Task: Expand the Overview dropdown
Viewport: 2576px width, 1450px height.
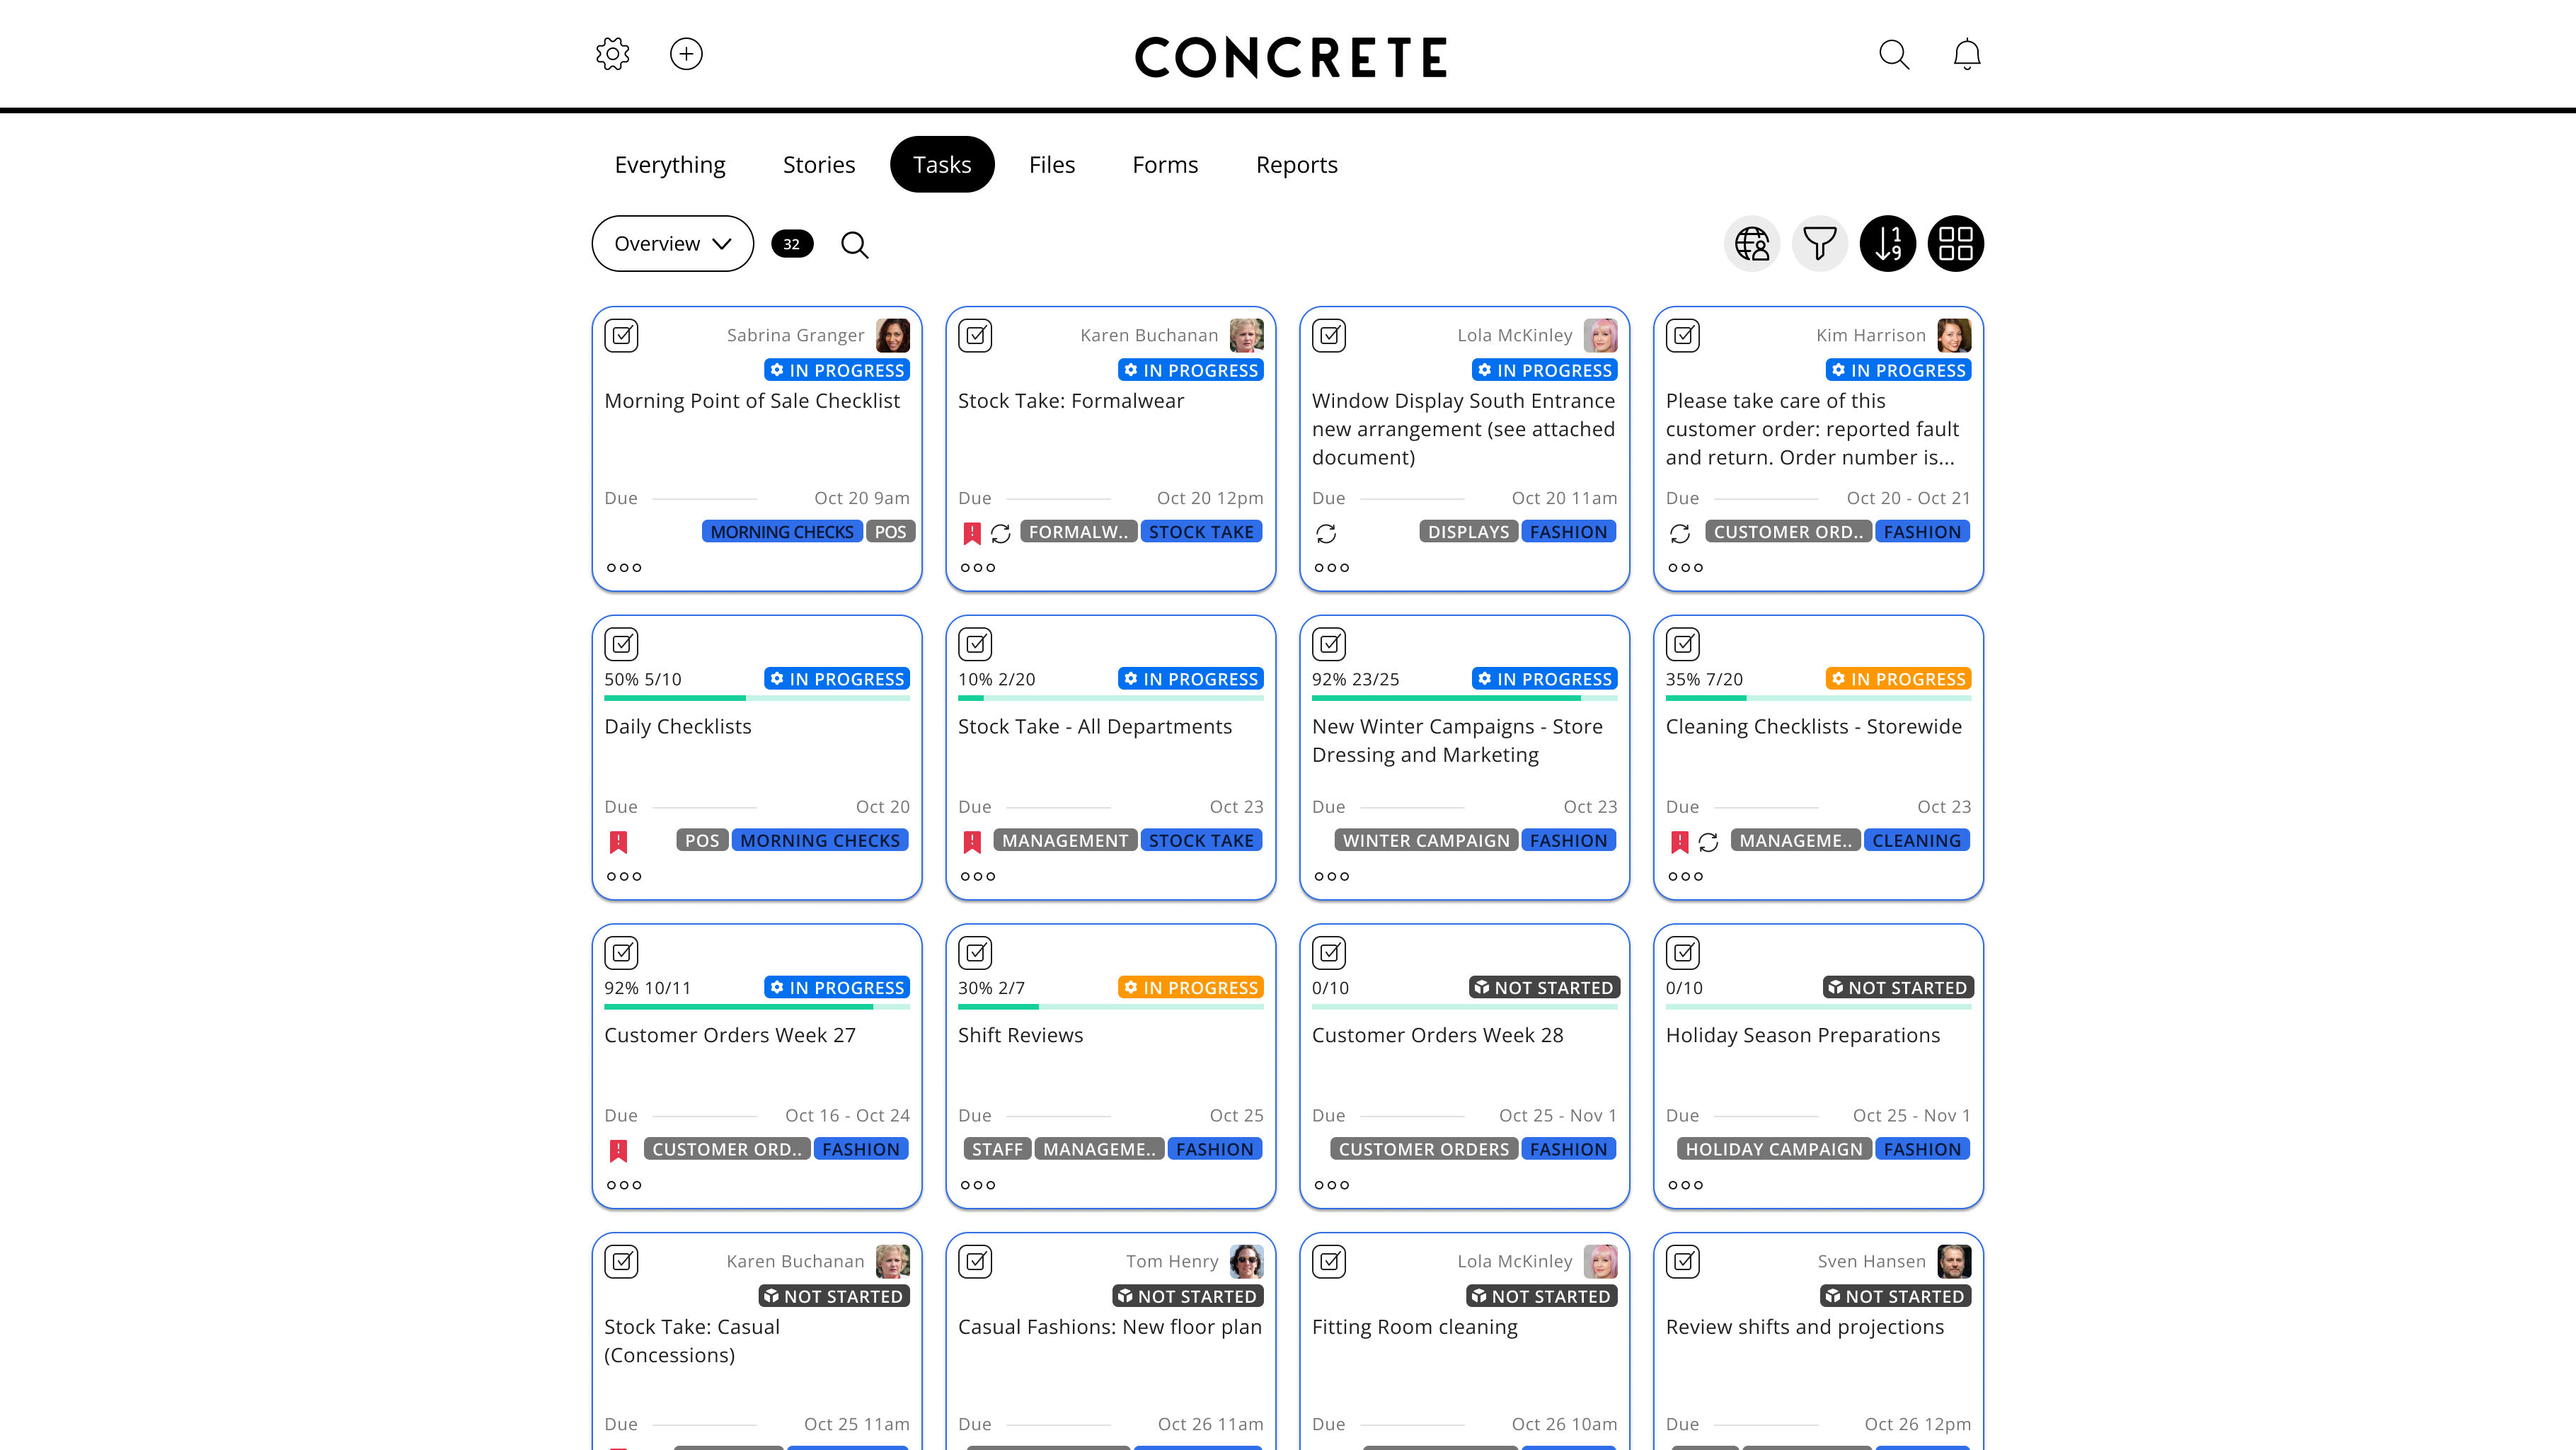Action: [673, 243]
